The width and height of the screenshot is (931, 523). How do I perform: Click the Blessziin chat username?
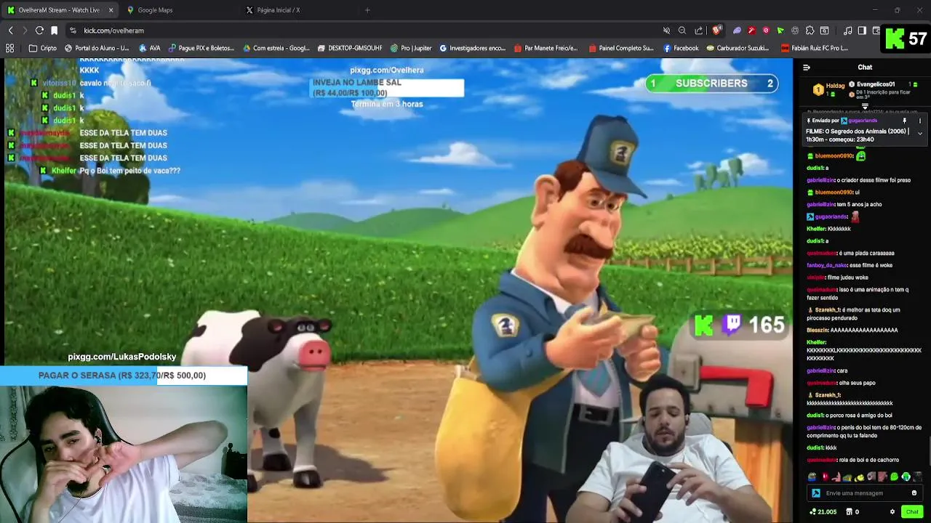click(818, 330)
